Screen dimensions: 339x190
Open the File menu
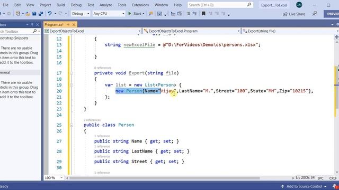5,5
